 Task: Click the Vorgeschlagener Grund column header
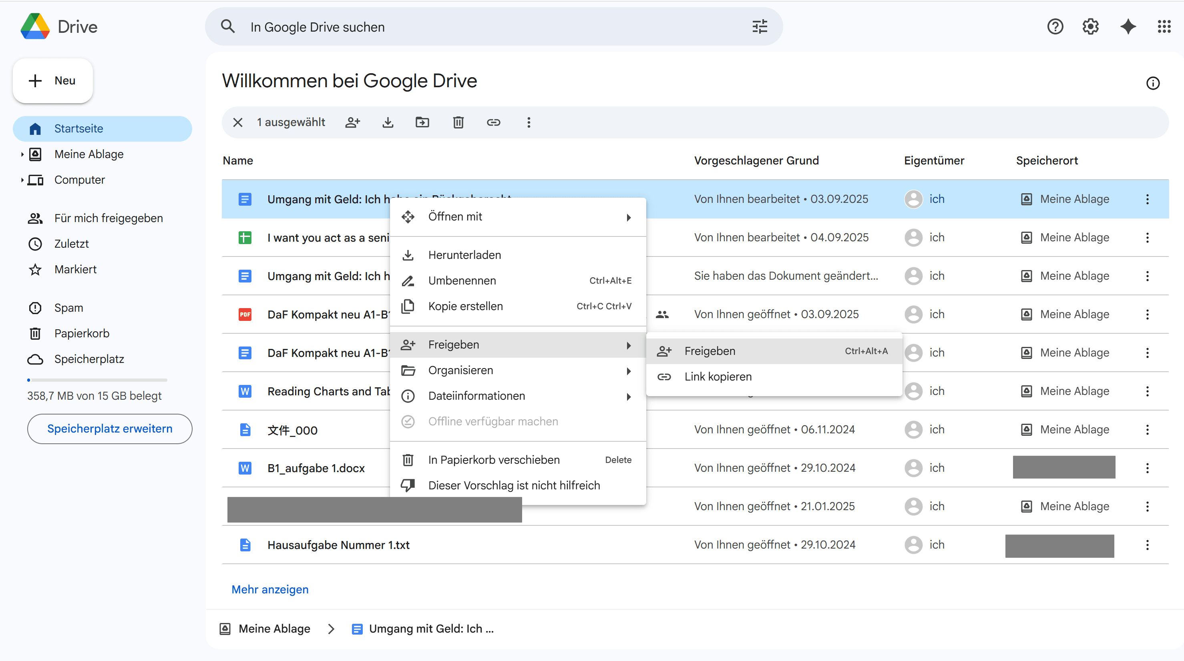[756, 161]
